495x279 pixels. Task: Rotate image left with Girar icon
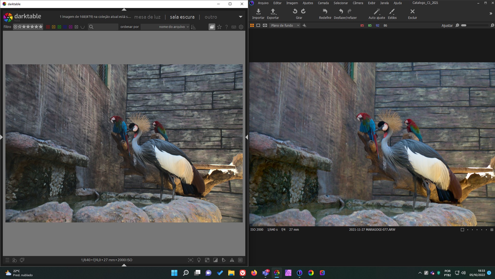click(x=295, y=11)
